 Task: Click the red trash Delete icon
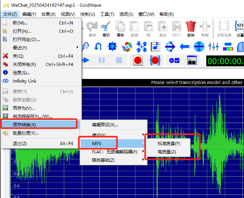tap(191, 29)
